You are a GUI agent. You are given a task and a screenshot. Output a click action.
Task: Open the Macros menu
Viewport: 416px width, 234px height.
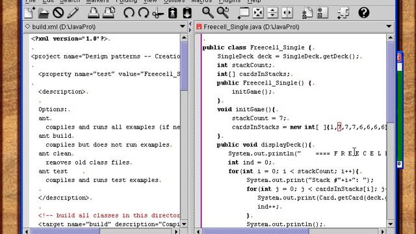pos(201,1)
